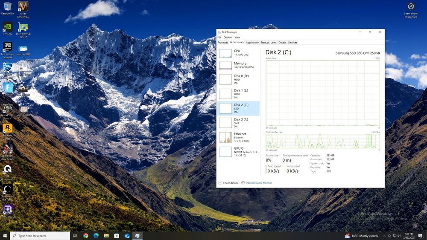Open the Options menu in Task Manager
The height and width of the screenshot is (240, 427).
228,37
